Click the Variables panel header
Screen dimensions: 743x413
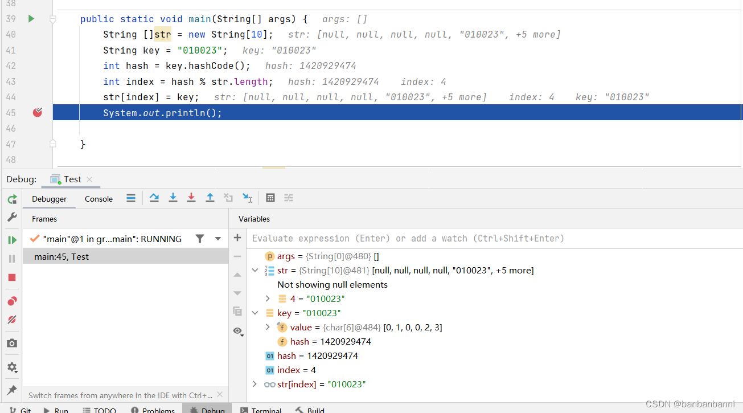[254, 219]
